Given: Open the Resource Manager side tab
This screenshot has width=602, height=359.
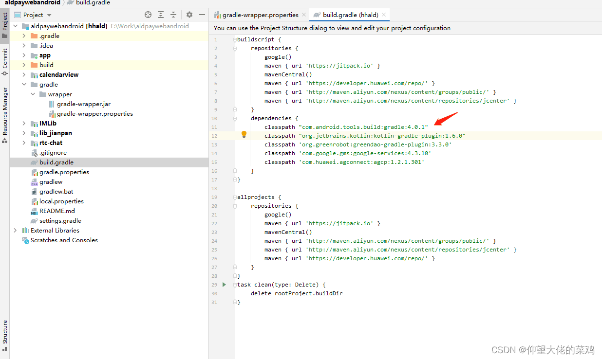Looking at the screenshot, I should [x=5, y=115].
